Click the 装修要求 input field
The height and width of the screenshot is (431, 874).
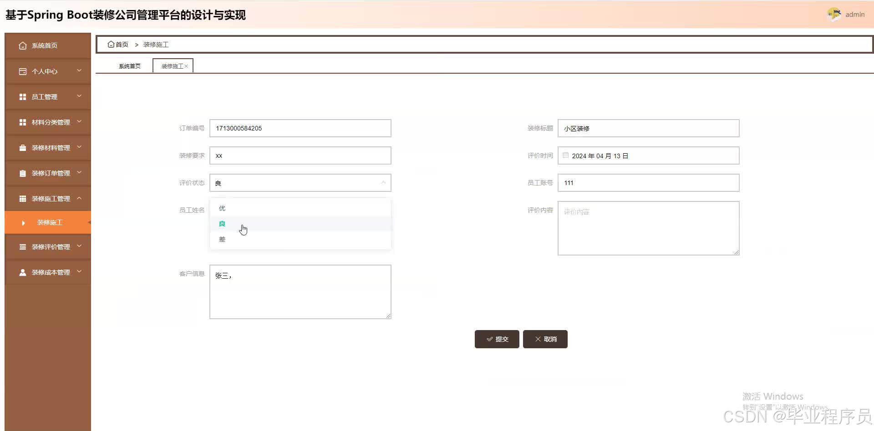point(300,155)
